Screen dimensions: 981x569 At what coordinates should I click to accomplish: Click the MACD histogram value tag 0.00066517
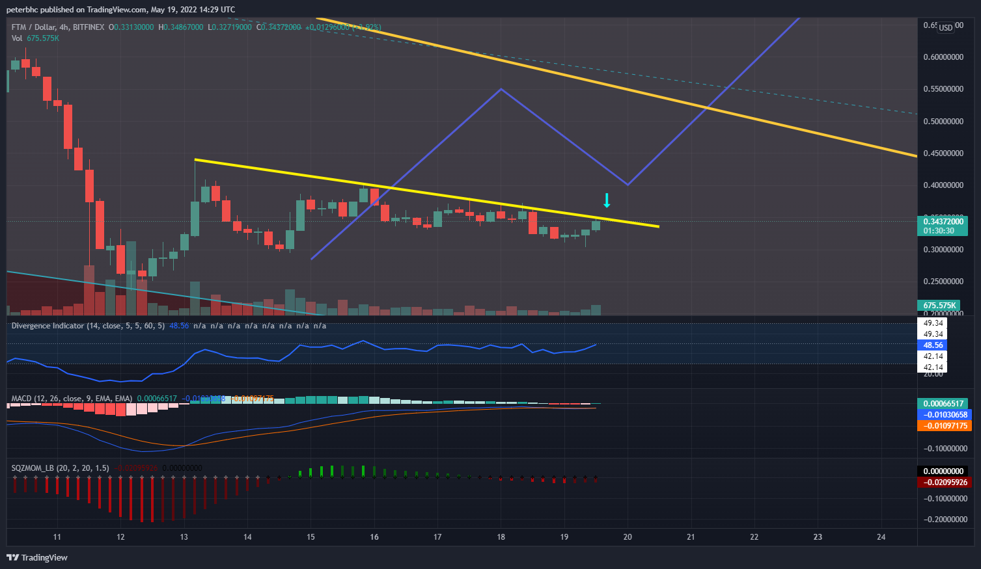[x=944, y=404]
